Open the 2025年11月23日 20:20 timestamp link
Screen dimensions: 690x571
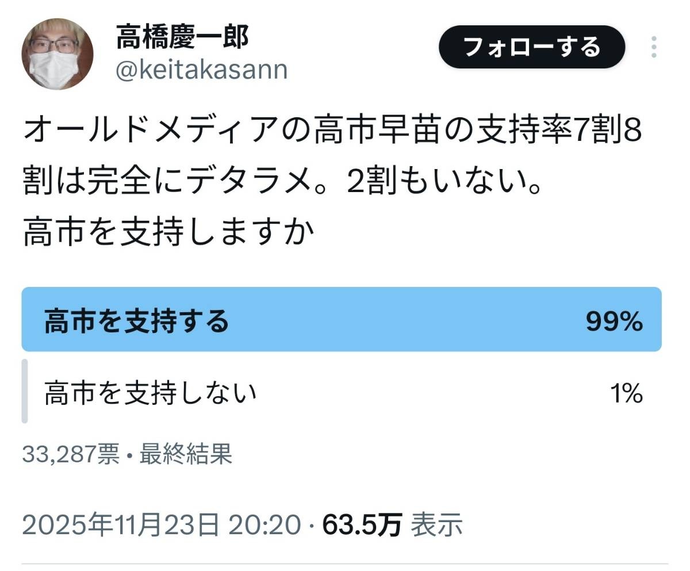162,524
